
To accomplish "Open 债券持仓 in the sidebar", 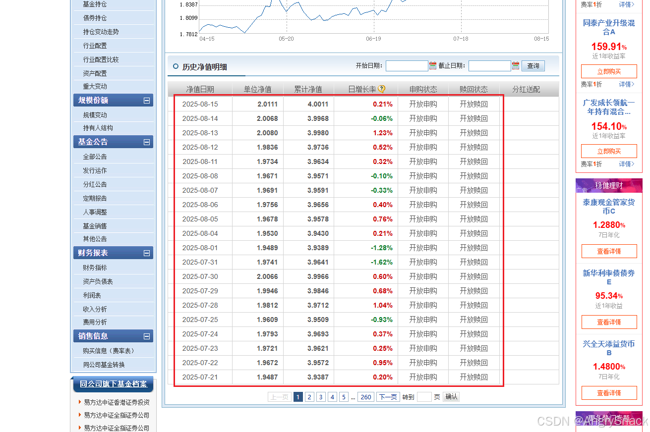I will [x=95, y=18].
